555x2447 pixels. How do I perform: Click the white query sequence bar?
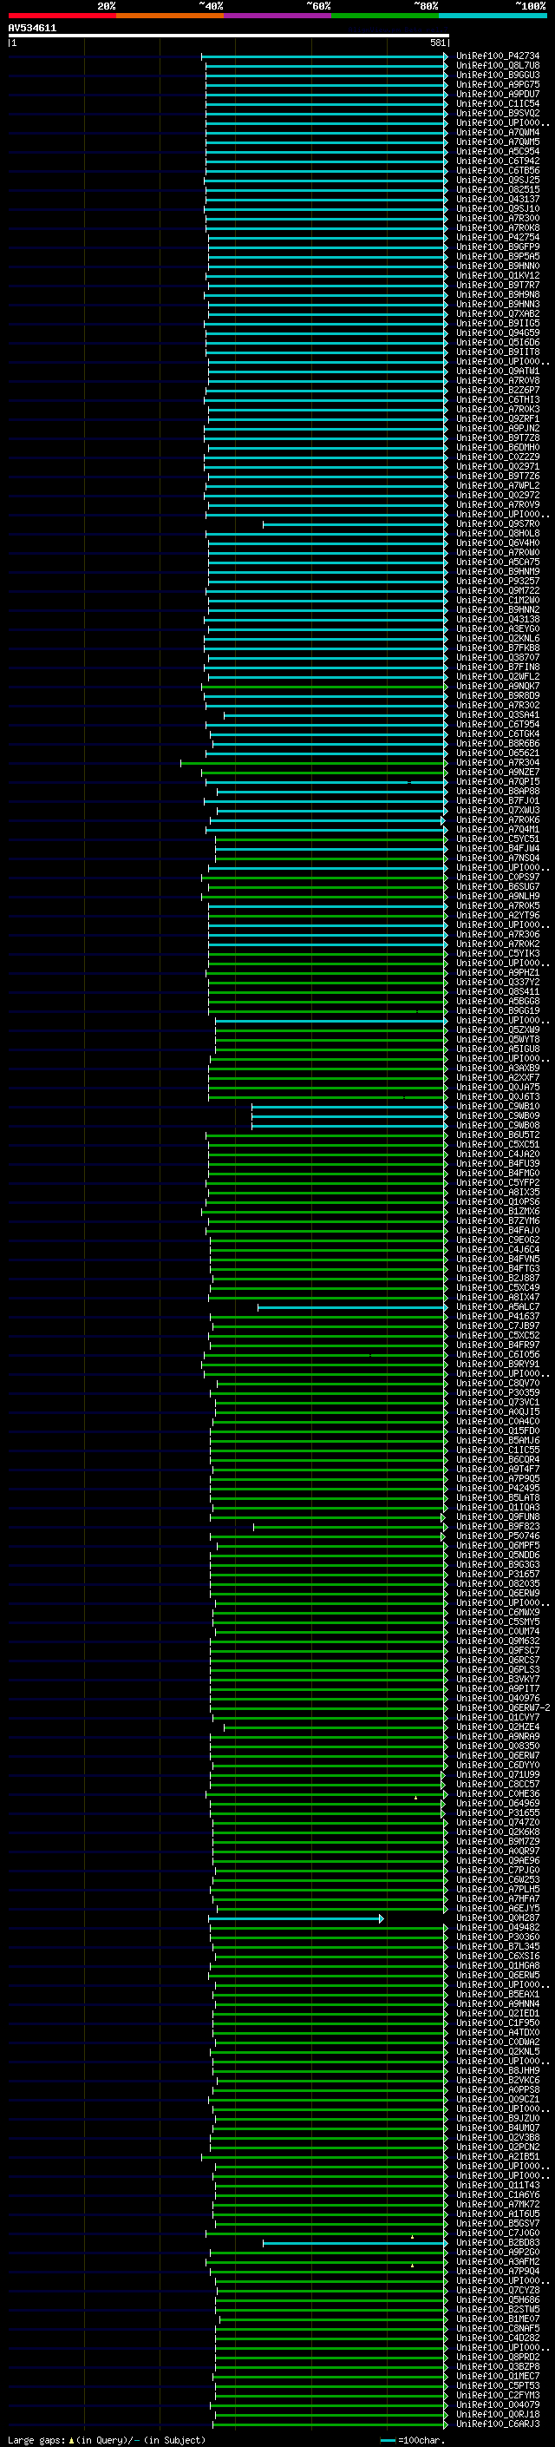pos(229,36)
